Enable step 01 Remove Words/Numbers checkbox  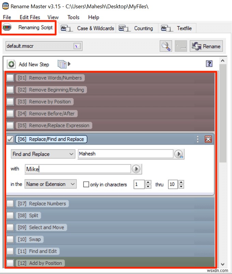[x=10, y=78]
